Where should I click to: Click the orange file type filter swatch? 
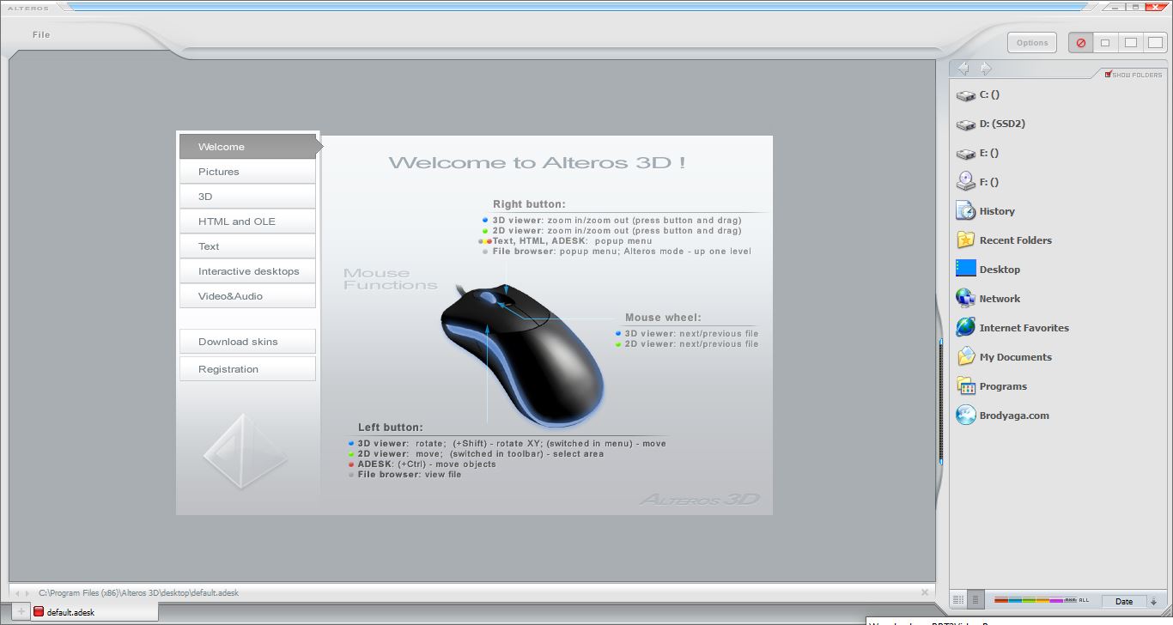1042,600
